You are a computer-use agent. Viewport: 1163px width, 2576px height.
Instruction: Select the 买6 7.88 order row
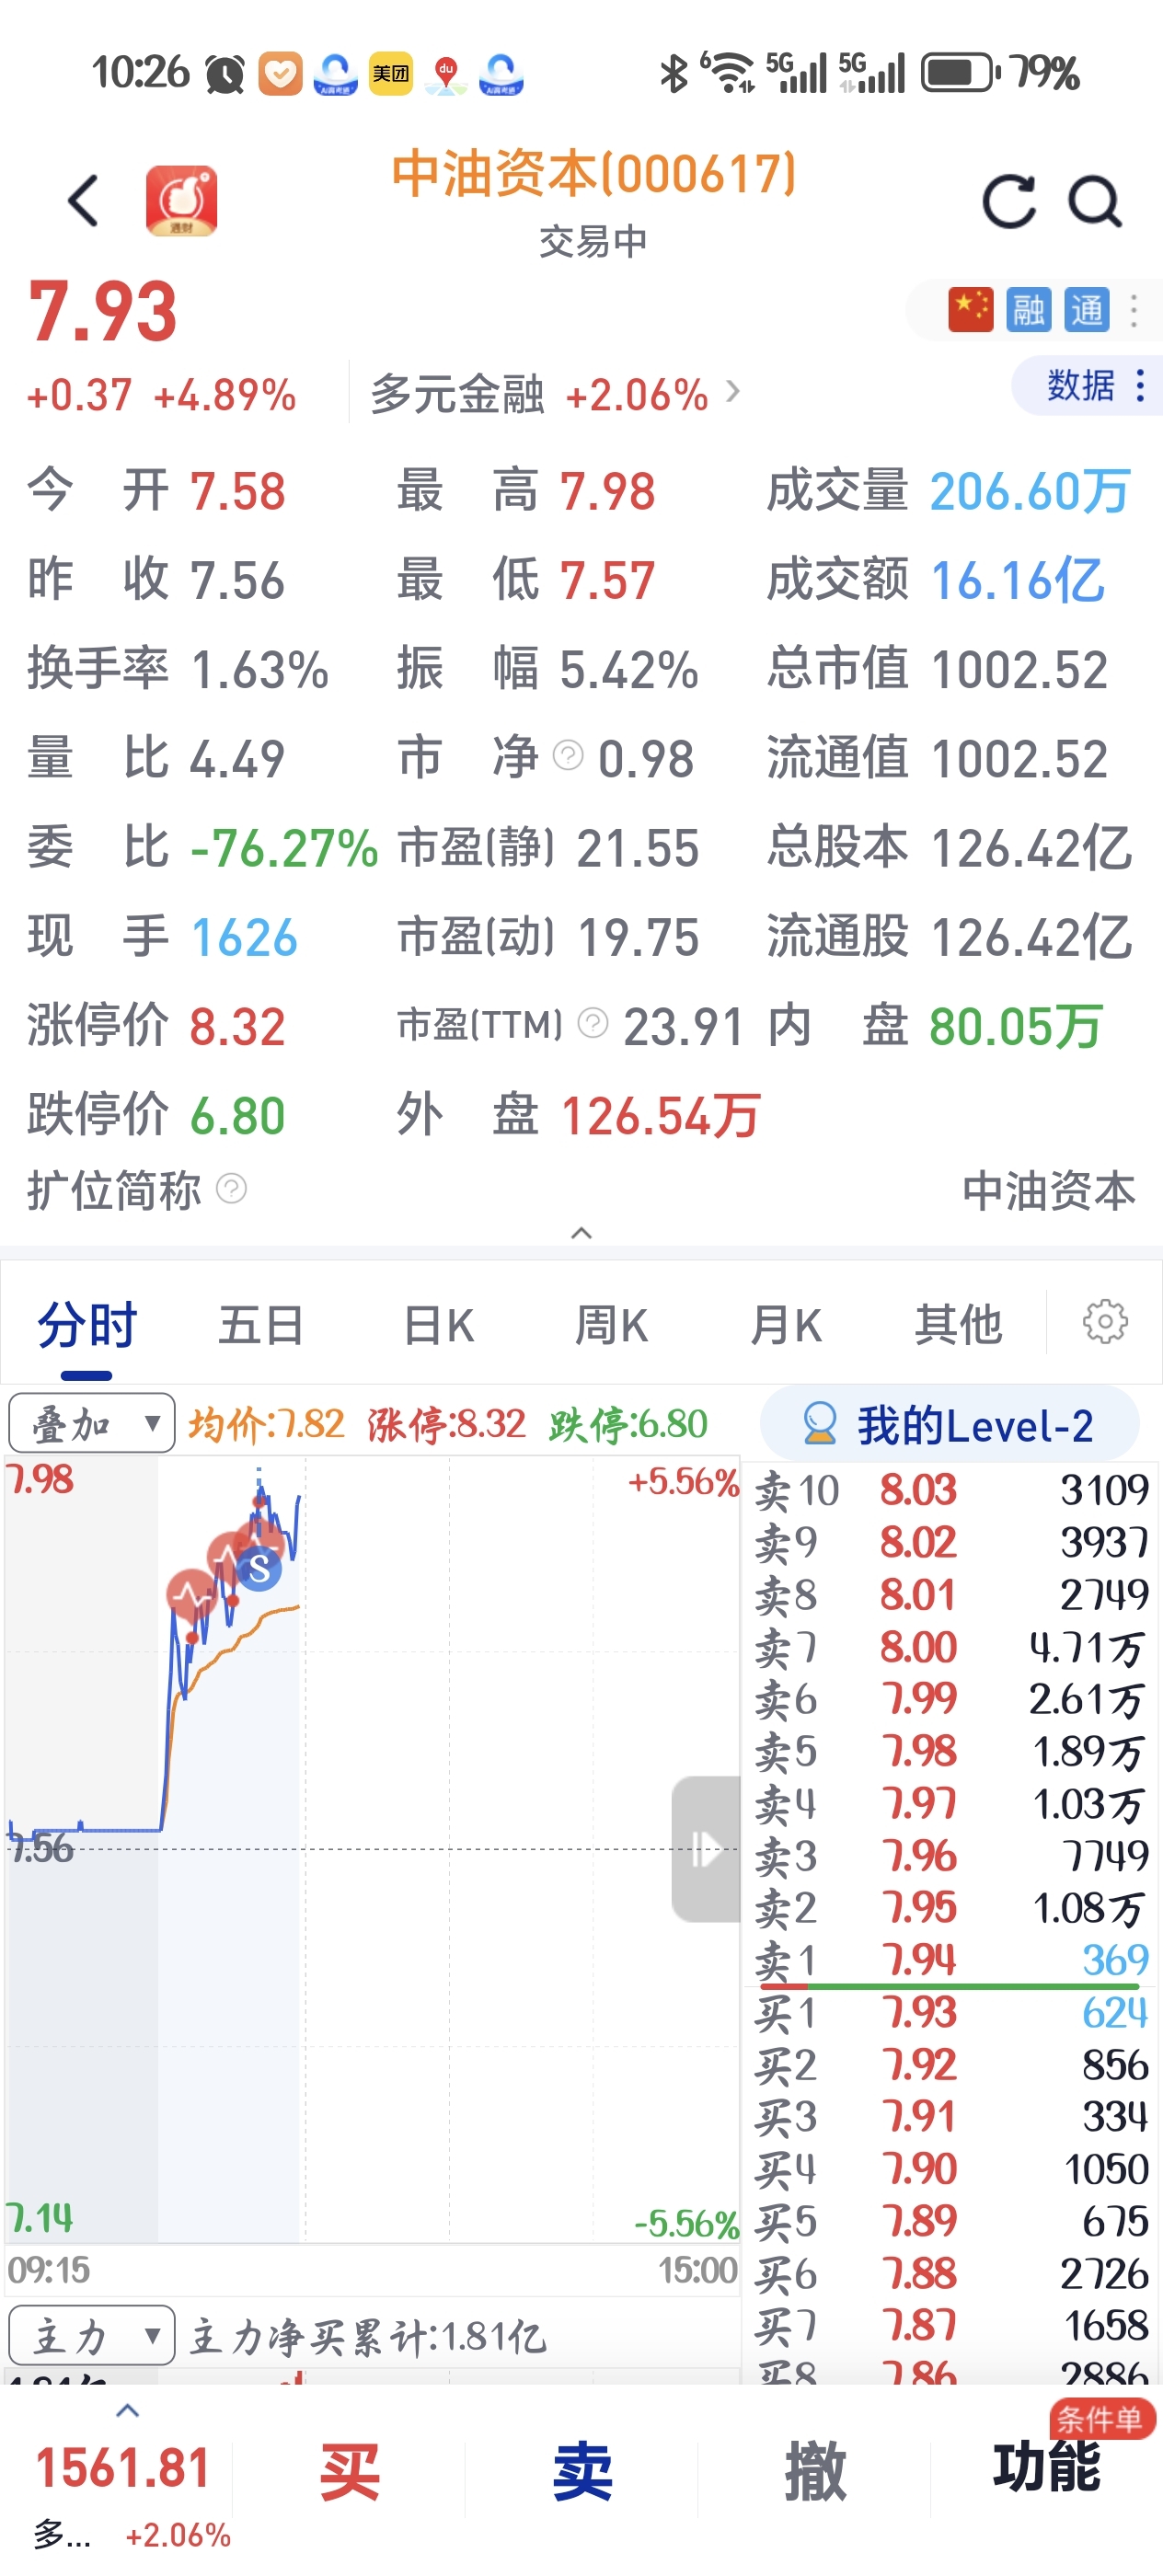pos(951,2273)
